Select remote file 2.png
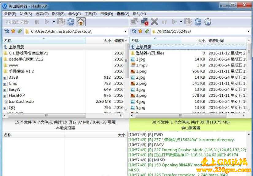Image resolution: width=253 pixels, height=176 pixels. click(188, 83)
